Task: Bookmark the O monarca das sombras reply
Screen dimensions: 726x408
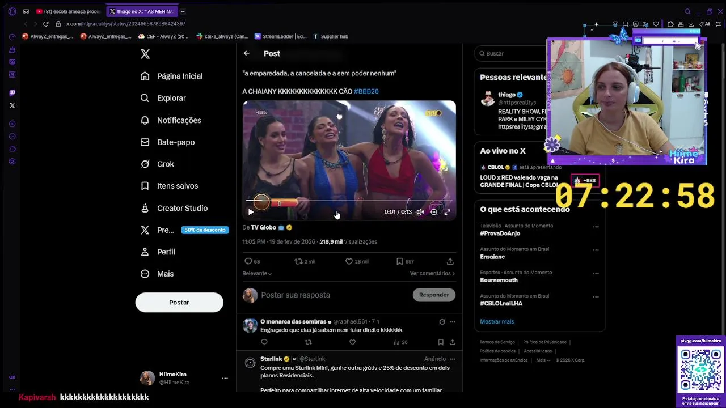Action: pyautogui.click(x=441, y=342)
